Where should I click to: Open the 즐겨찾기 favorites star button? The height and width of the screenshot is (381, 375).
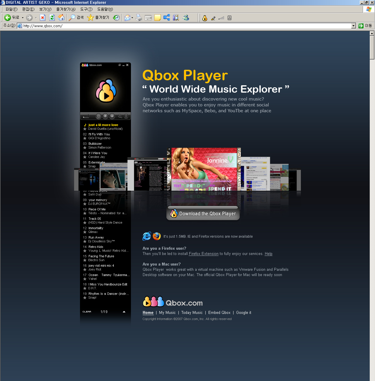[98, 18]
